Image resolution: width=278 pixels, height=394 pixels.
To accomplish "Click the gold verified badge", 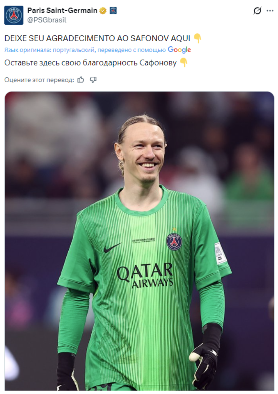I will click(x=103, y=11).
